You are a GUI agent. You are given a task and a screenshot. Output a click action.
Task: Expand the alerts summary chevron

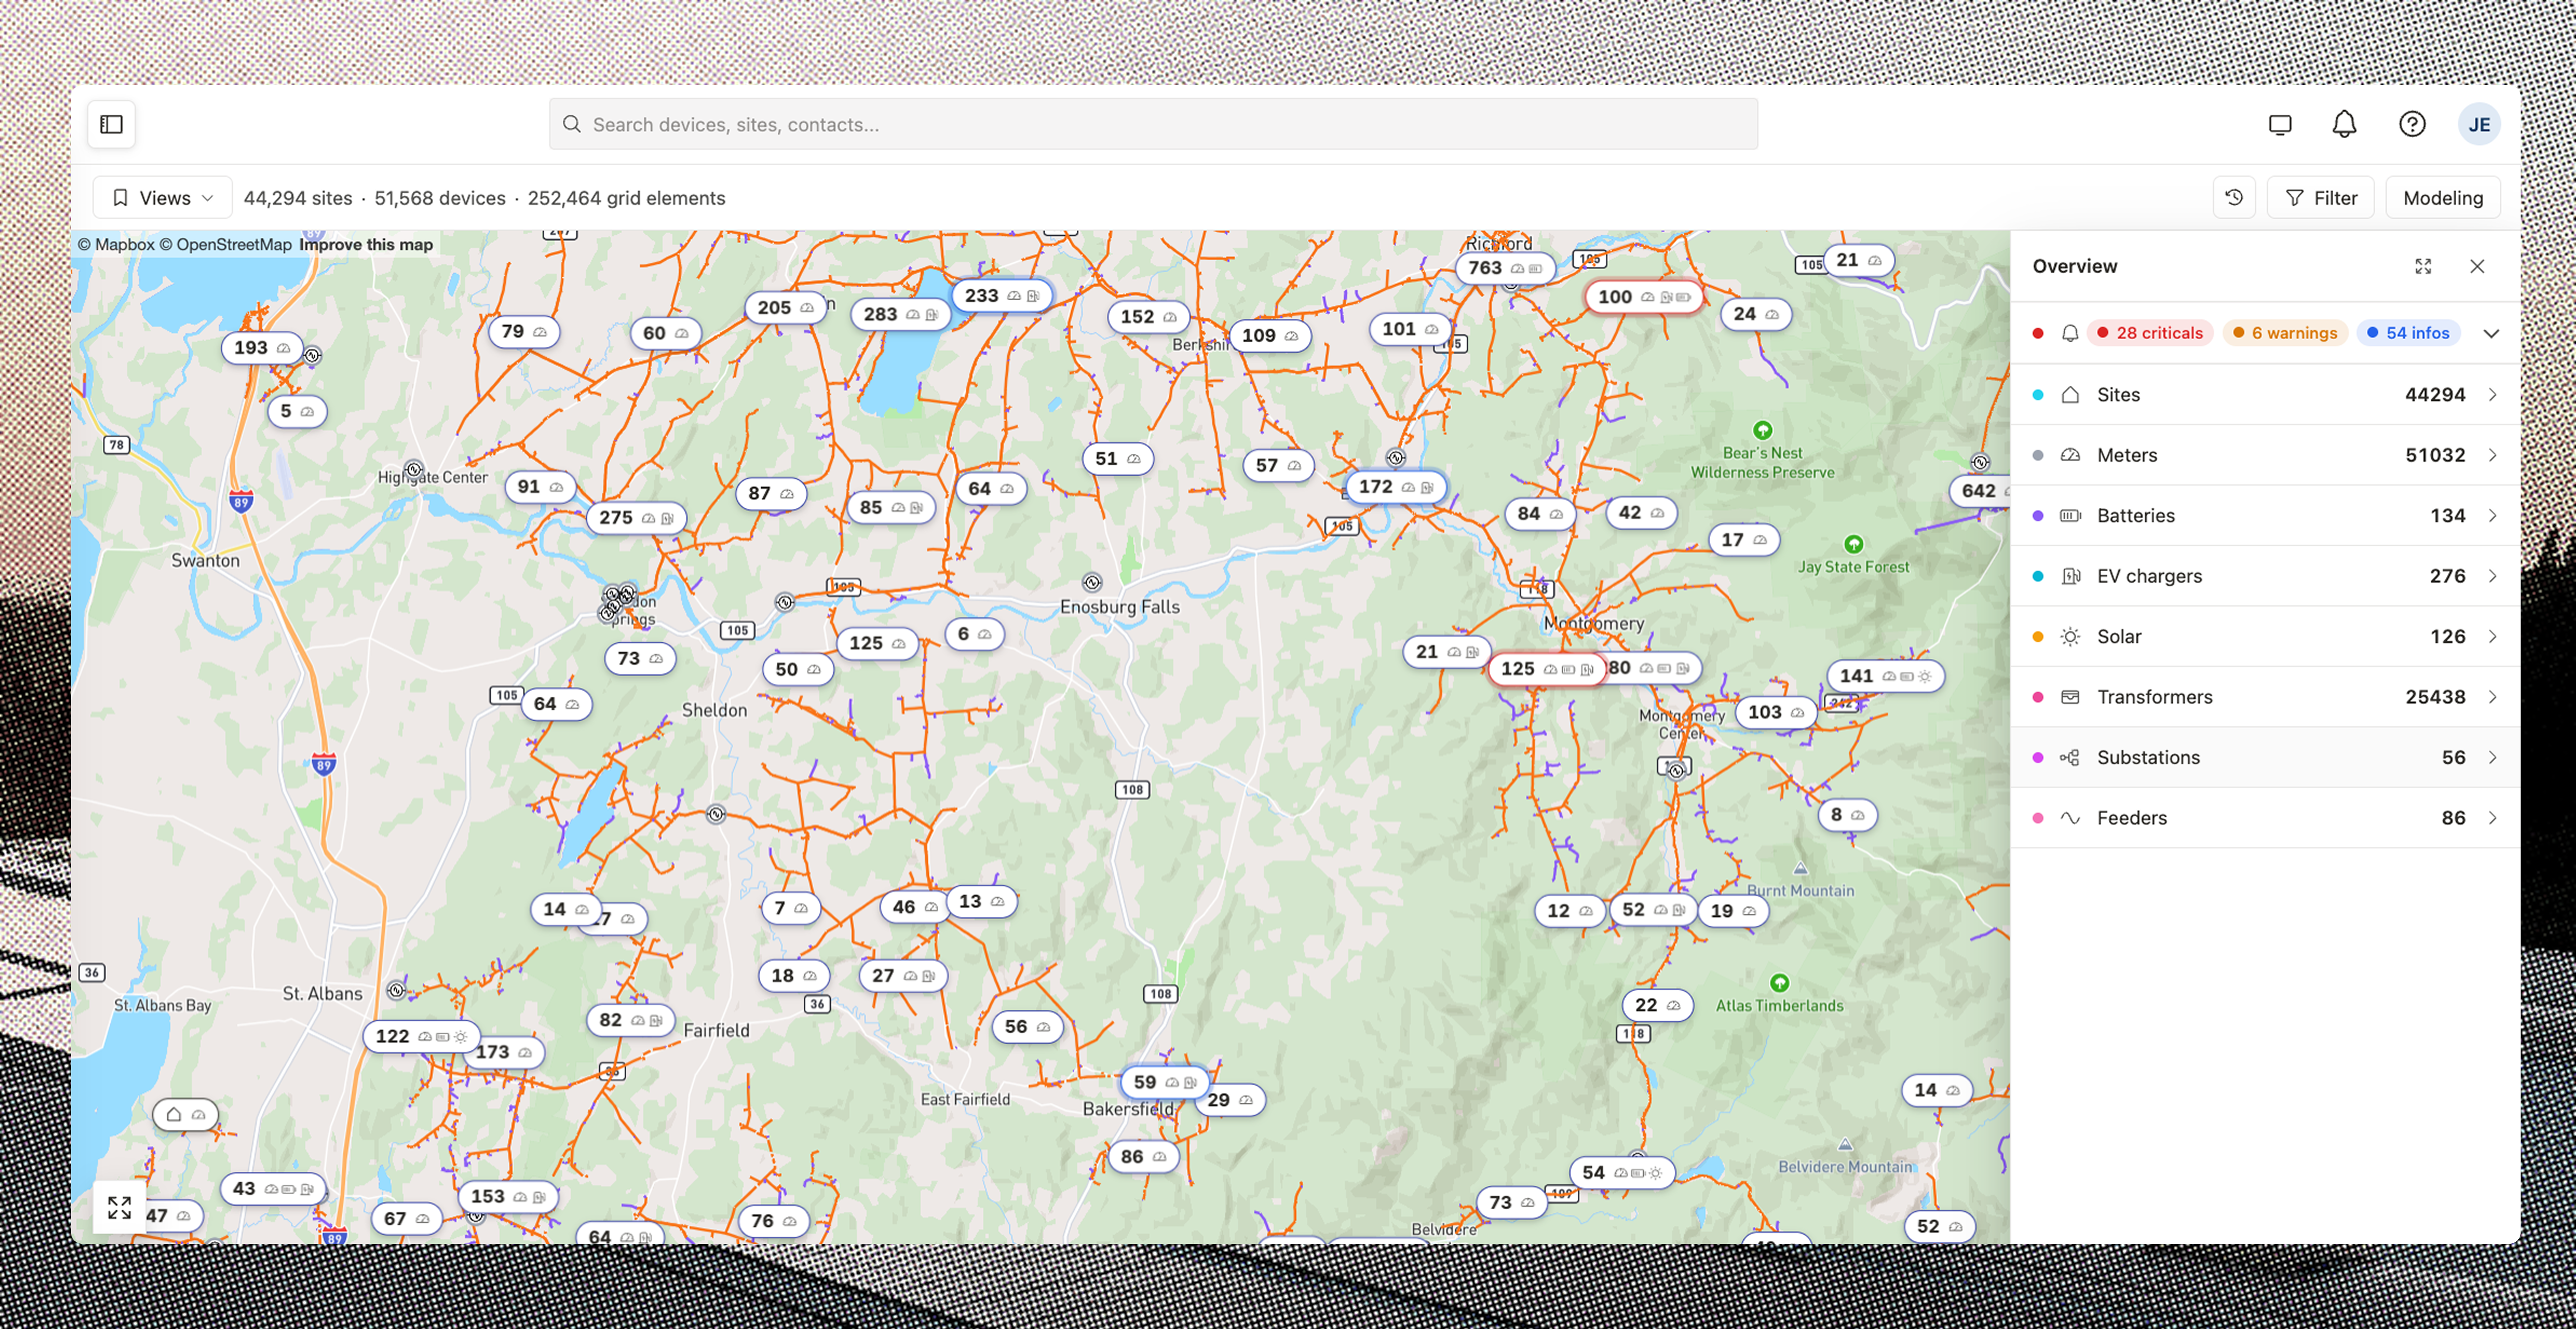(2491, 333)
